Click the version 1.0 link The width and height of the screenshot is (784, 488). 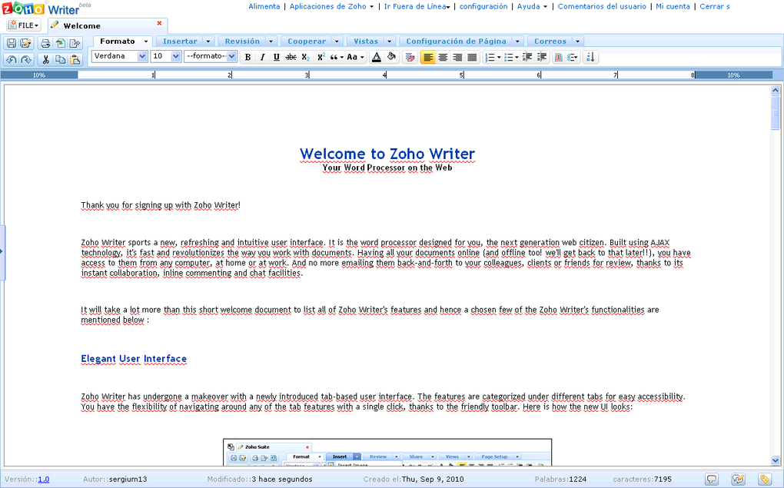(x=42, y=478)
